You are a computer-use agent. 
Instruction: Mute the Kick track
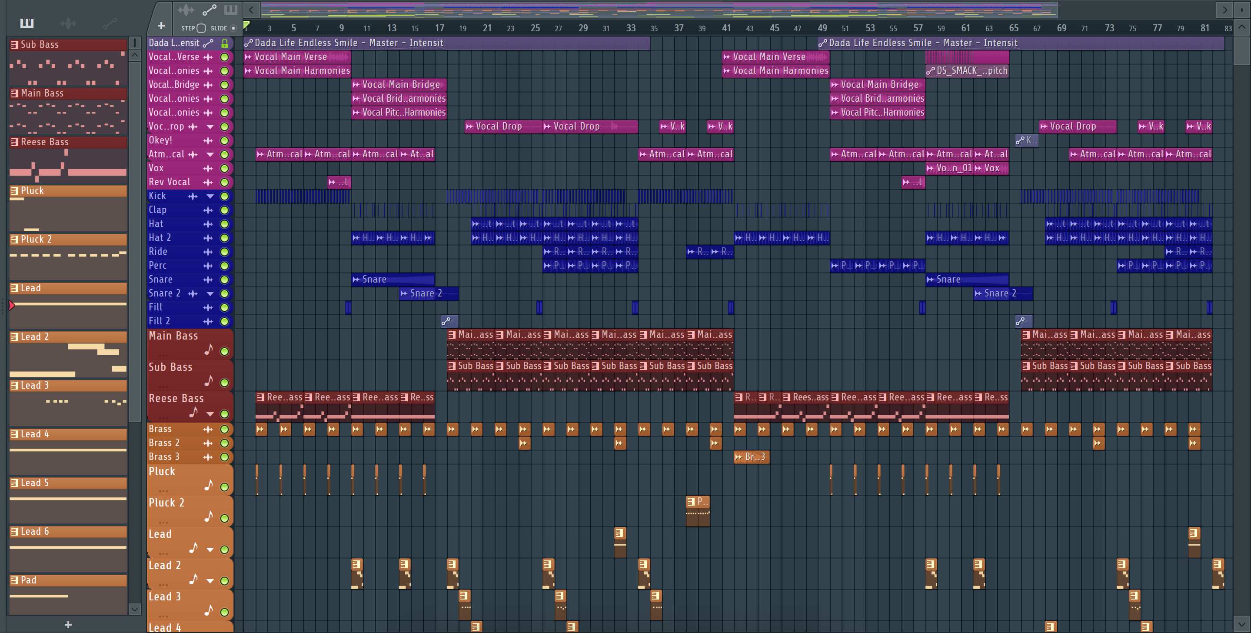pos(224,196)
